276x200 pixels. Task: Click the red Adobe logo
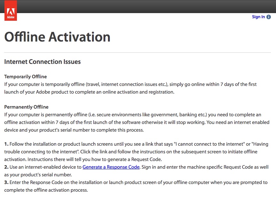click(11, 11)
